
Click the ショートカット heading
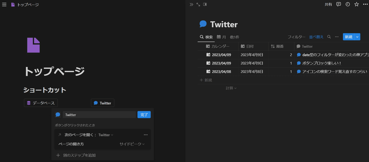click(45, 90)
